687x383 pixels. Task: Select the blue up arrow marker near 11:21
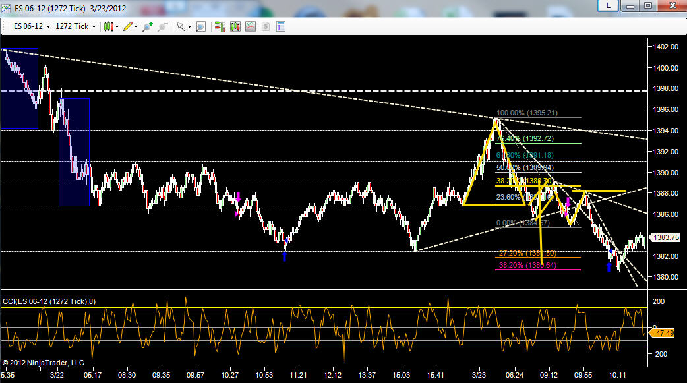point(284,256)
